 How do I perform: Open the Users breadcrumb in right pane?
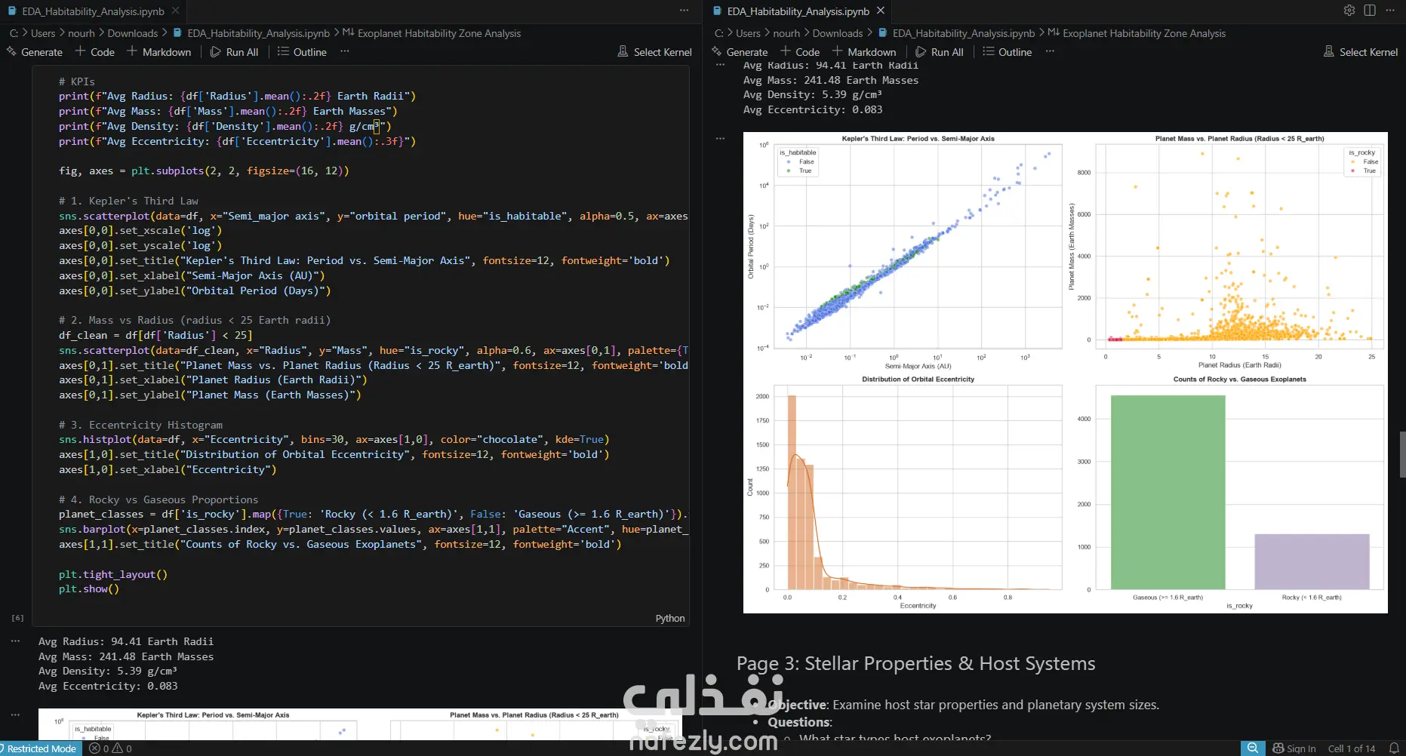point(748,33)
